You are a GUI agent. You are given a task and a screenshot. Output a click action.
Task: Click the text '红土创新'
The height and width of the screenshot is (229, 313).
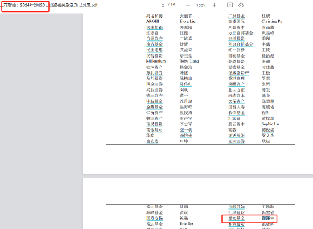pos(236,50)
